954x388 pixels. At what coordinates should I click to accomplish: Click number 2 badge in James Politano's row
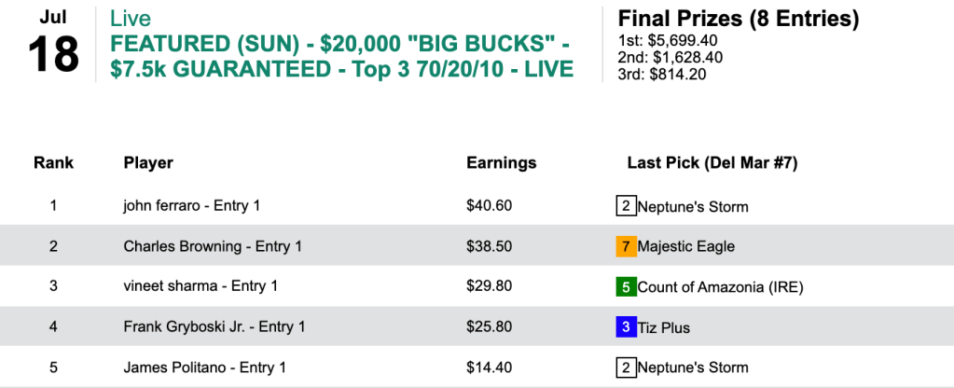[x=626, y=367]
